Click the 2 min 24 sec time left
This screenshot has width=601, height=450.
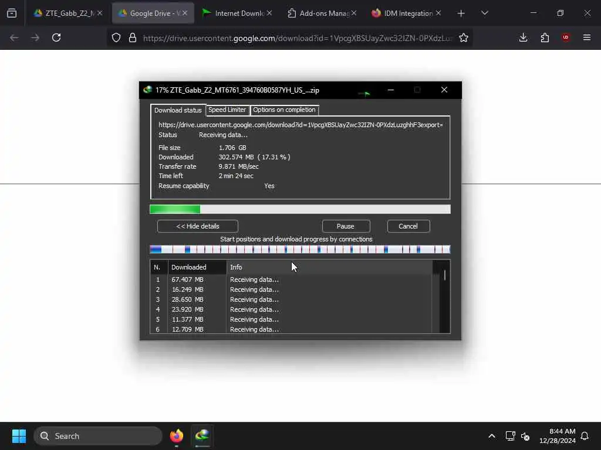click(x=236, y=176)
